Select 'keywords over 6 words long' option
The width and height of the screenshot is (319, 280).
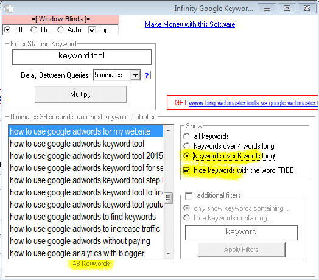click(x=186, y=156)
